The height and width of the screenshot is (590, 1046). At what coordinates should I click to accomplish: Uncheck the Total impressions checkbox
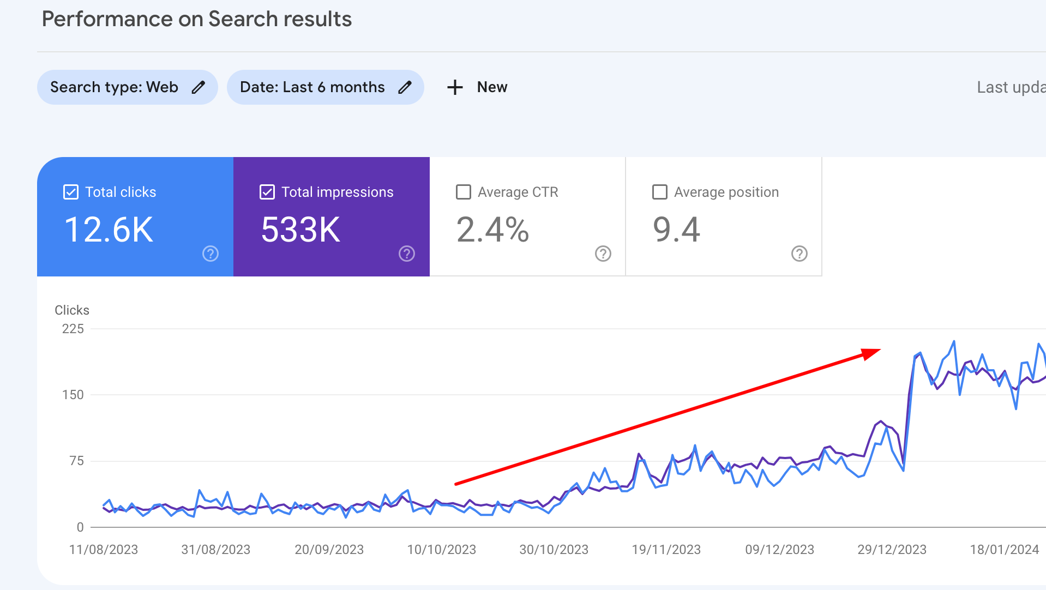[x=267, y=191]
